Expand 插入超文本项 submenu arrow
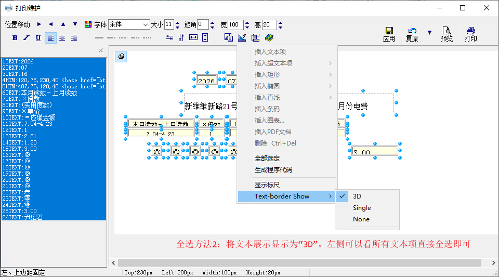 [331, 63]
